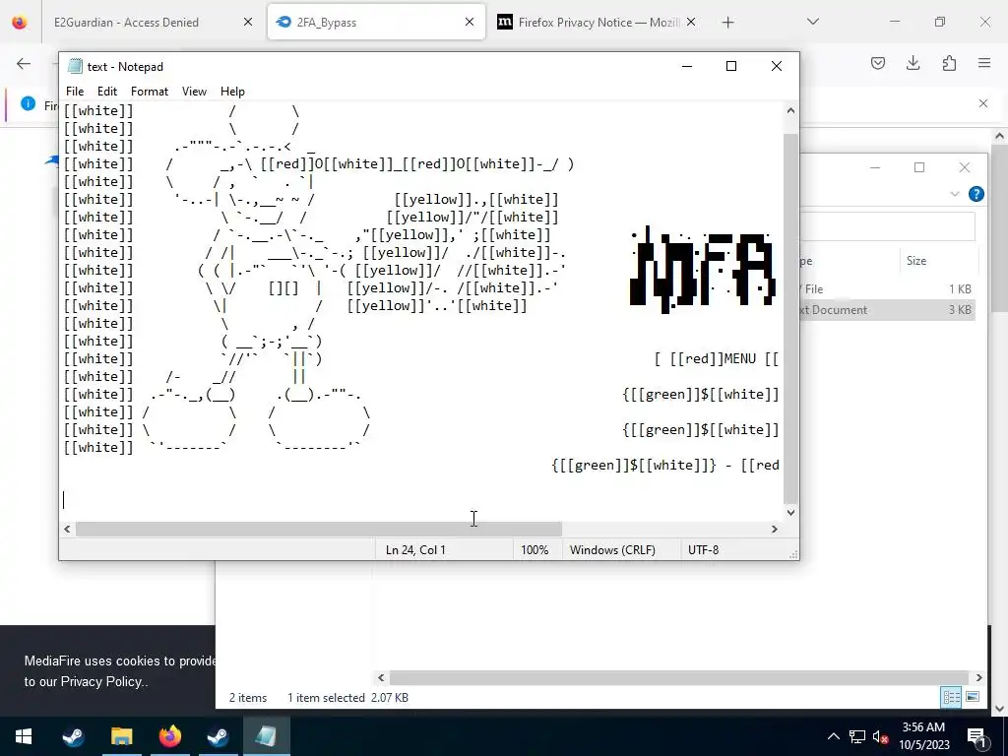The width and height of the screenshot is (1008, 756).
Task: Open a new Firefox tab
Action: click(727, 23)
